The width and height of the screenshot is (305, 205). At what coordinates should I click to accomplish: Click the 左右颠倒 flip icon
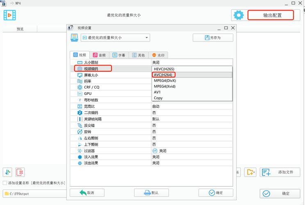80,138
